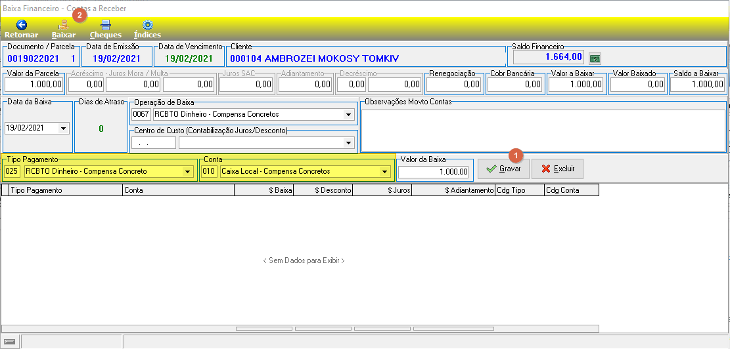
Task: Click the Tipo Pagamento column header
Action: click(x=66, y=190)
